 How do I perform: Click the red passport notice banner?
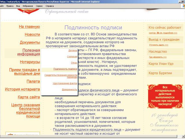click(x=165, y=96)
